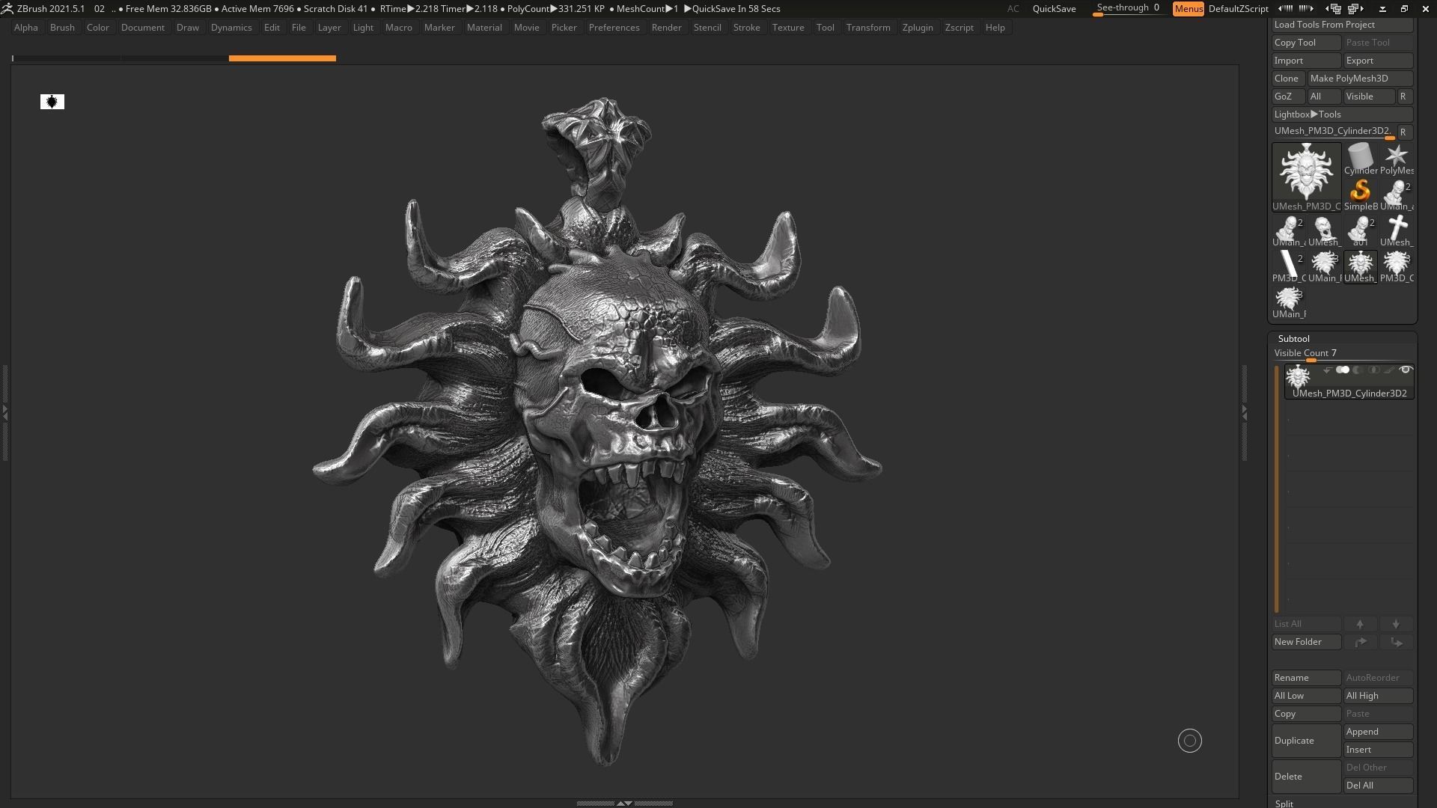Viewport: 1437px width, 808px height.
Task: Pick the cross-shaped UMesh tool
Action: coord(1396,231)
